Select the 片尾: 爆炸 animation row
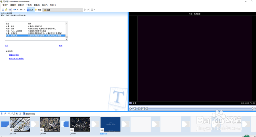 tap(35, 29)
